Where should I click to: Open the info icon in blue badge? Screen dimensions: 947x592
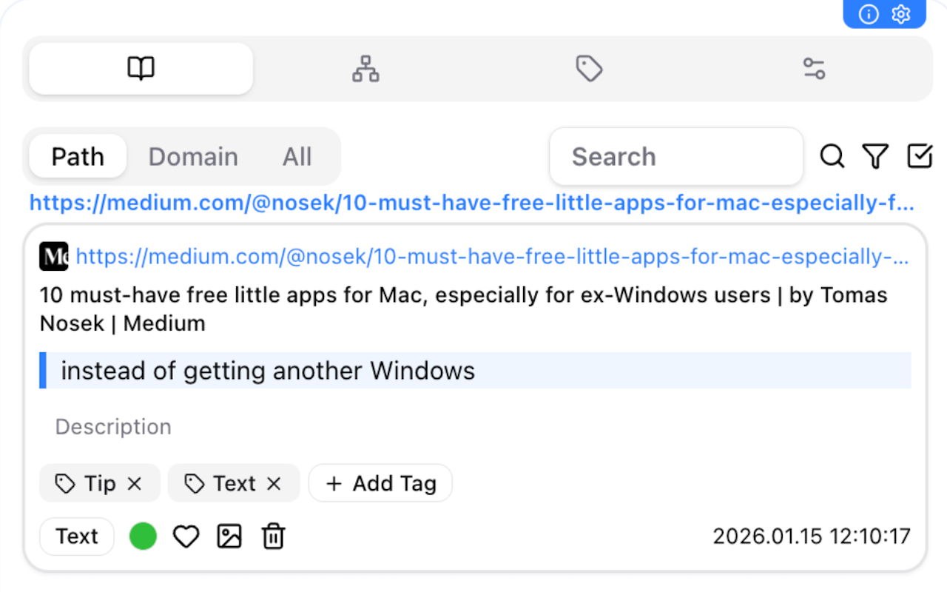point(869,14)
